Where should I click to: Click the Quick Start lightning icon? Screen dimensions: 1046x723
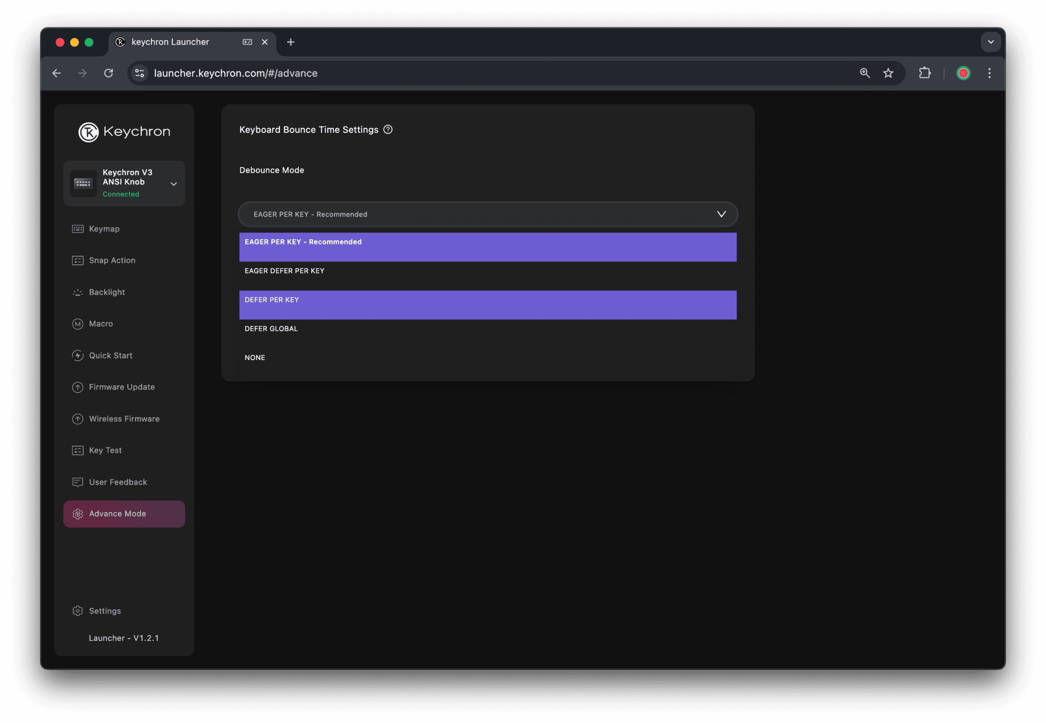[x=78, y=356]
